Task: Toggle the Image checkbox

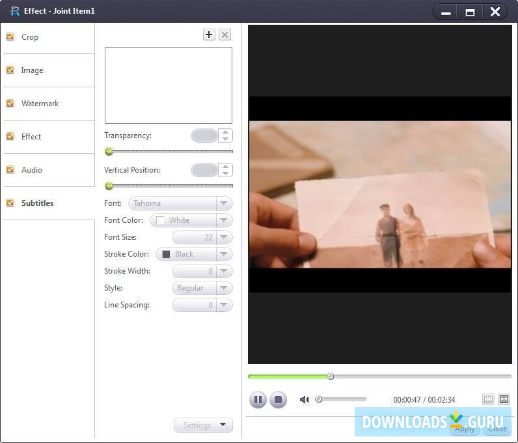Action: pos(10,70)
